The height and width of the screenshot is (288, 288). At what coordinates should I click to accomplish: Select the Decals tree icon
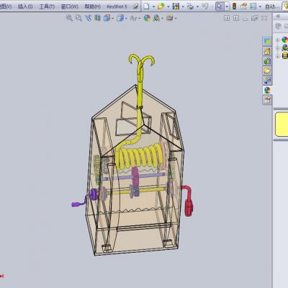click(284, 56)
